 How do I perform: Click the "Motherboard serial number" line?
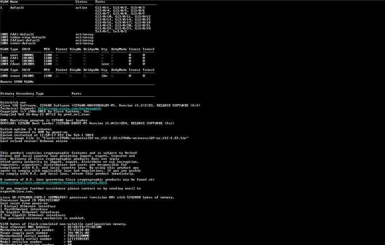tap(45, 236)
